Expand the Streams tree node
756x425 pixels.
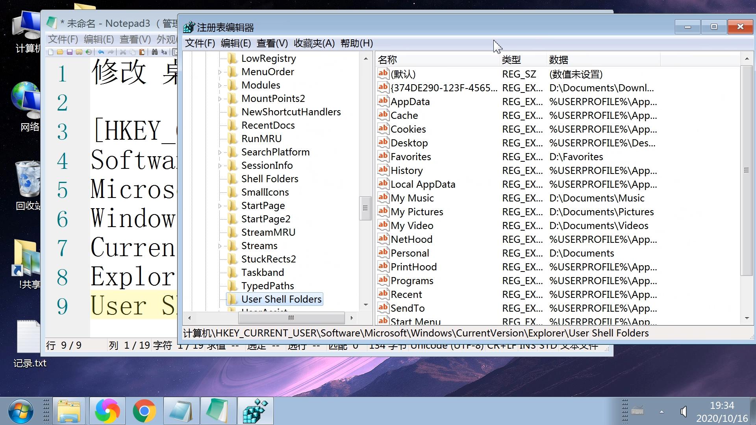[x=220, y=246]
